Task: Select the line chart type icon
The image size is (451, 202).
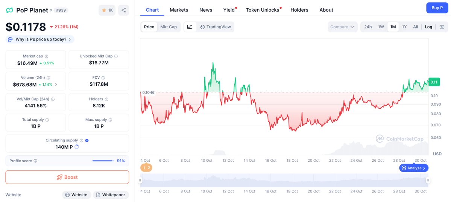Action: (x=190, y=27)
